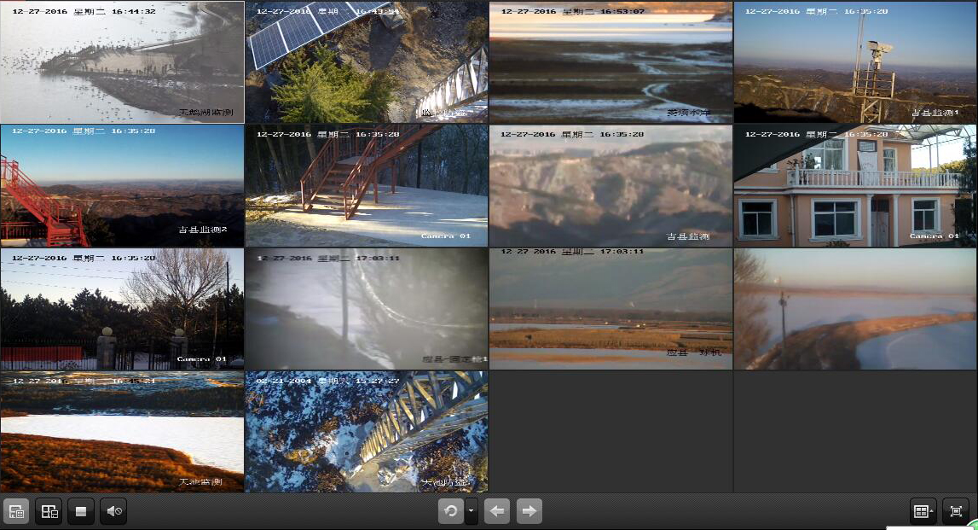The height and width of the screenshot is (530, 978).
Task: Select the solar panel camera feed
Action: pyautogui.click(x=367, y=62)
